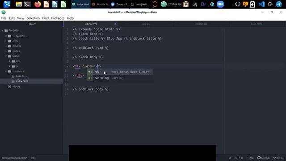Place cursor on line 14 endblock body

point(91,89)
